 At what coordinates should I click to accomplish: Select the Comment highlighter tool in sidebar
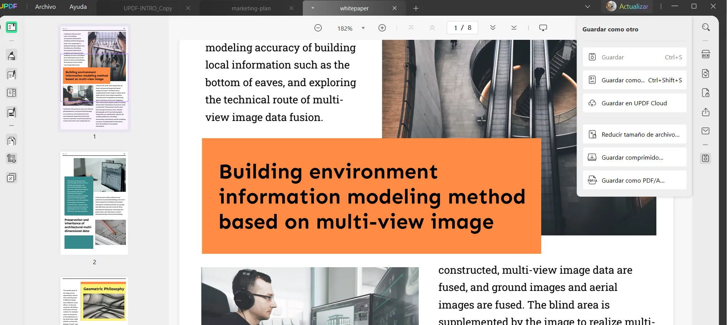[12, 56]
